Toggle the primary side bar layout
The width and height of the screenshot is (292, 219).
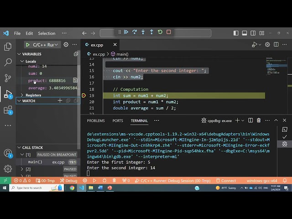tap(236, 33)
